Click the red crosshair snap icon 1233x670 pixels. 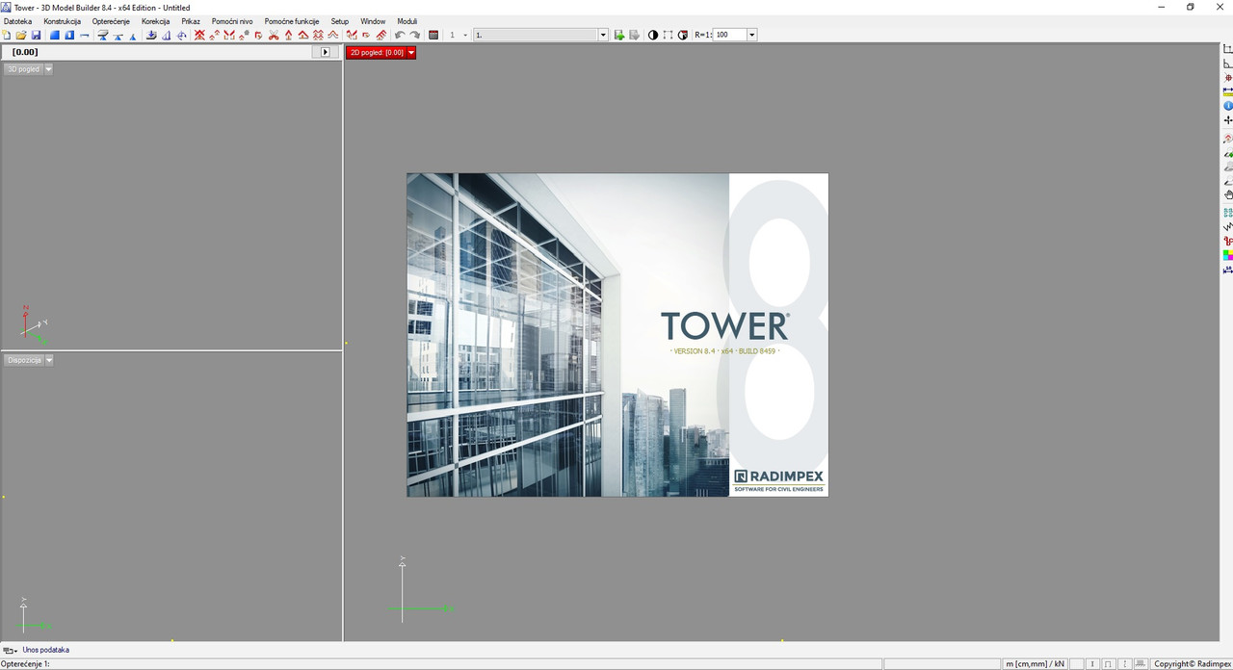(x=1228, y=78)
